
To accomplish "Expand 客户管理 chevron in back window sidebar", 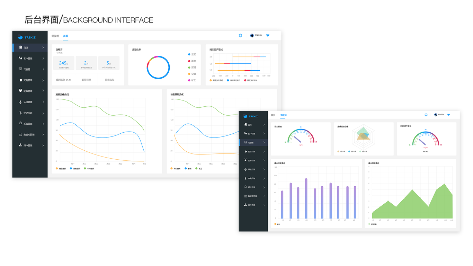I will click(x=43, y=58).
